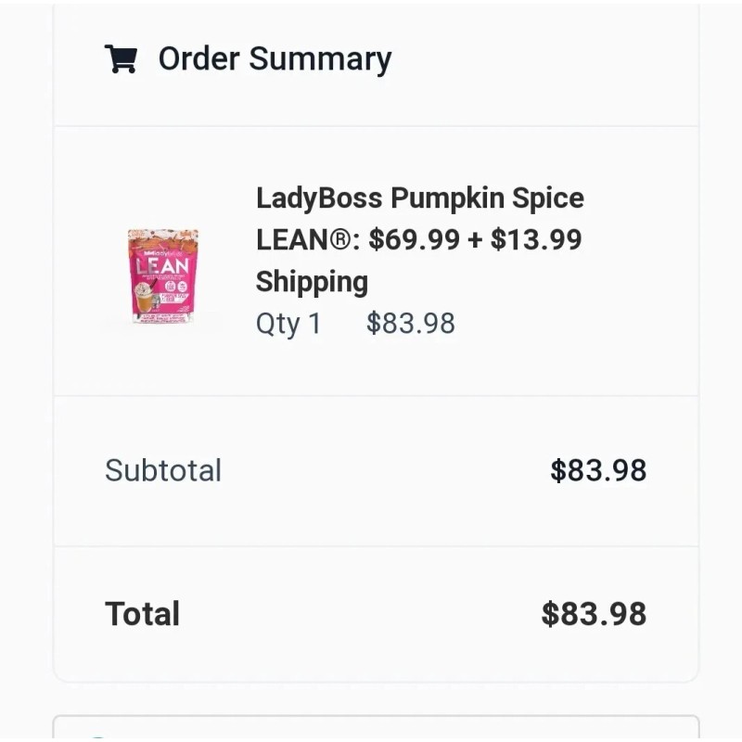Click the Order Summary heading
Screen dimensions: 742x742
click(275, 58)
